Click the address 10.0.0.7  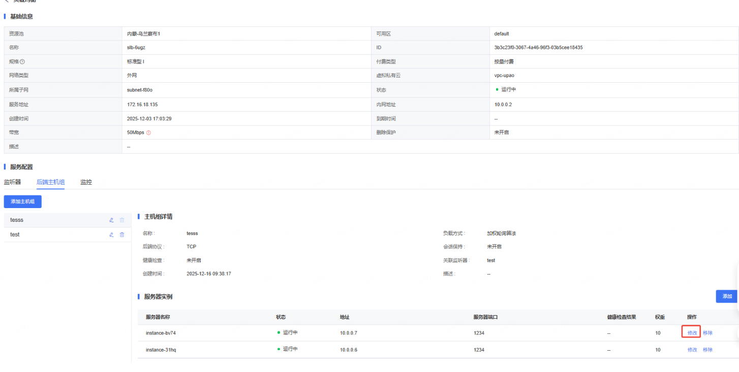(349, 333)
